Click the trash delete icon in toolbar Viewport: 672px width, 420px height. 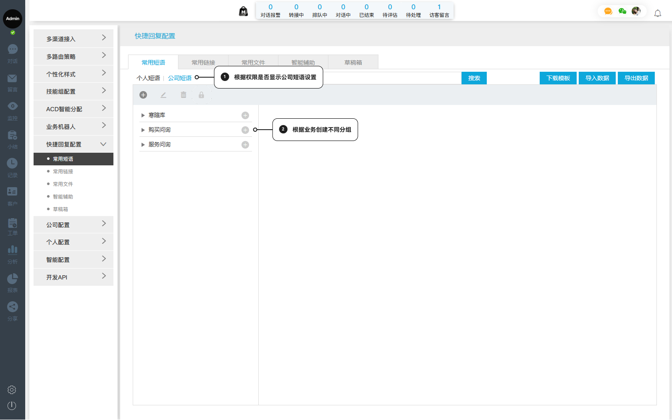tap(184, 95)
